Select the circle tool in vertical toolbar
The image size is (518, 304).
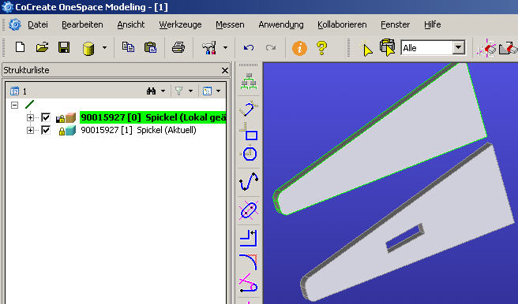click(x=250, y=154)
